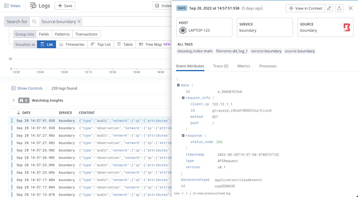358x197 pixels.
Task: Visualize as Timeseries
Action: click(x=72, y=44)
